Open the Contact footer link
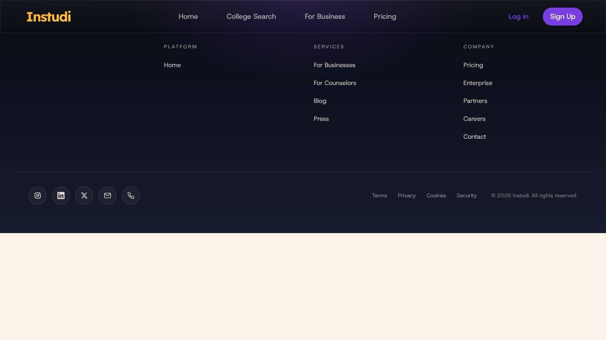Screen dimensions: 606x340 [475, 136]
